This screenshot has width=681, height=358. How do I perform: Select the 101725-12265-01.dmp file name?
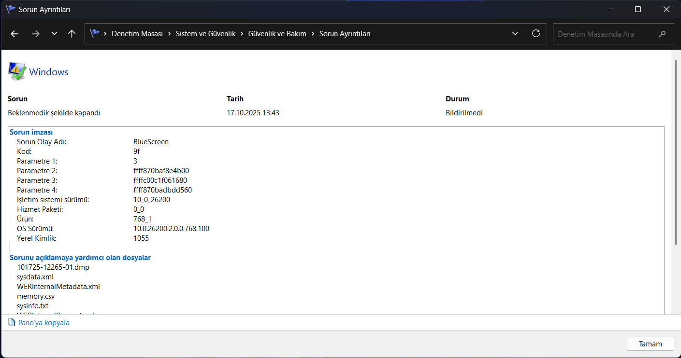(53, 267)
